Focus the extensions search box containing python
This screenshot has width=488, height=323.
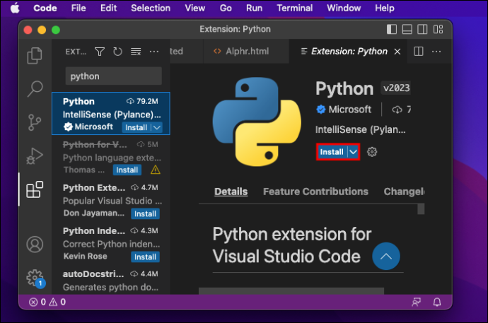[114, 76]
